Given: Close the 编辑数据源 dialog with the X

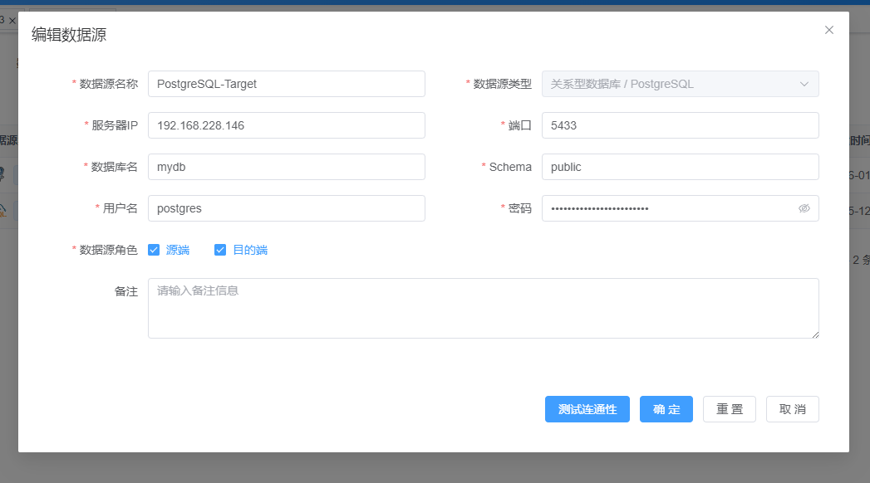Looking at the screenshot, I should click(828, 30).
